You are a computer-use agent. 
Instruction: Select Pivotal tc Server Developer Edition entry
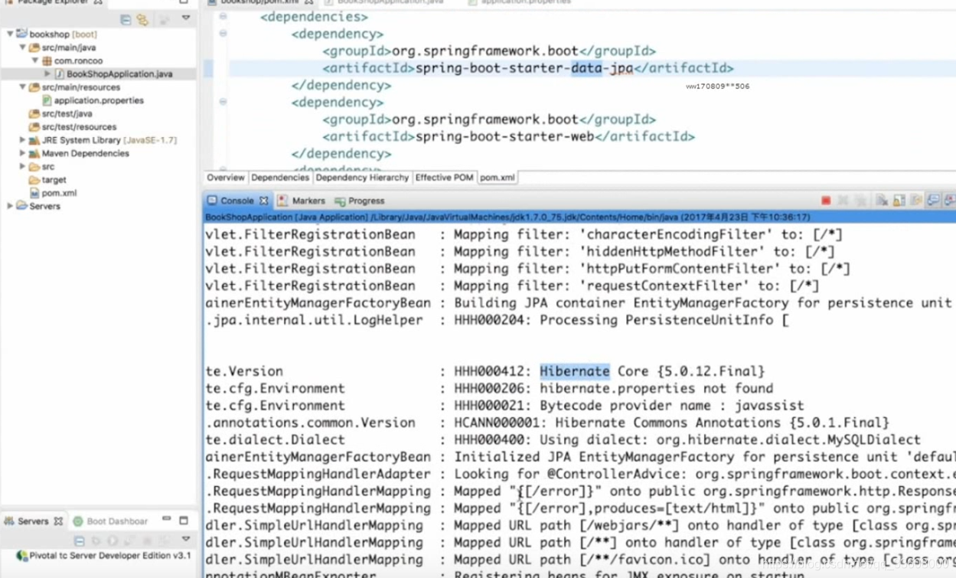click(104, 556)
